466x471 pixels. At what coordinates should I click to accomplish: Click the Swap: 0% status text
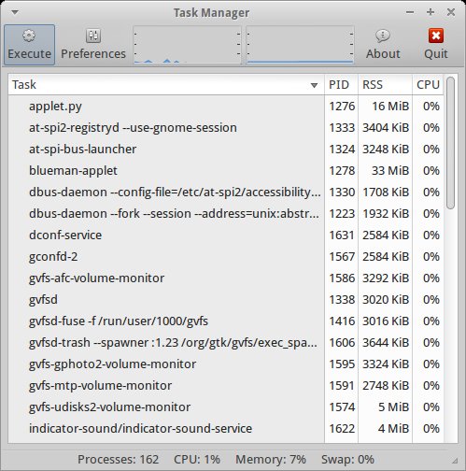click(347, 459)
